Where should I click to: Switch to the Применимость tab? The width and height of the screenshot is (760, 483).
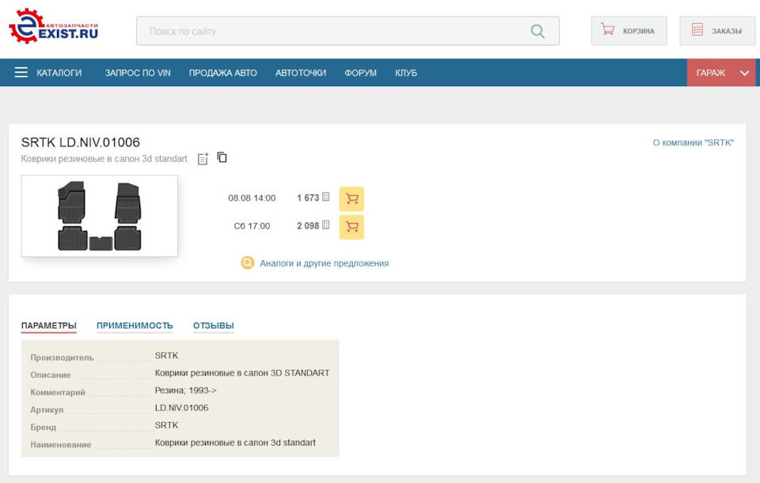click(135, 326)
